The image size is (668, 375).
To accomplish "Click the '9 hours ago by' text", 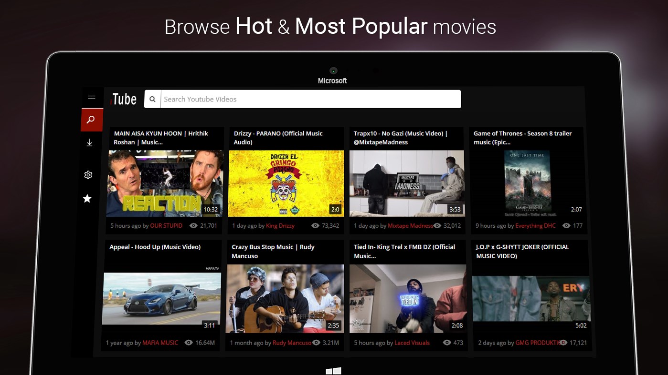I will [x=494, y=226].
